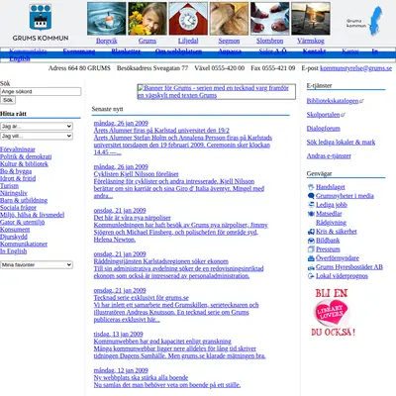
Task: Click the Överförmyndare shortcut icon
Action: 311,258
